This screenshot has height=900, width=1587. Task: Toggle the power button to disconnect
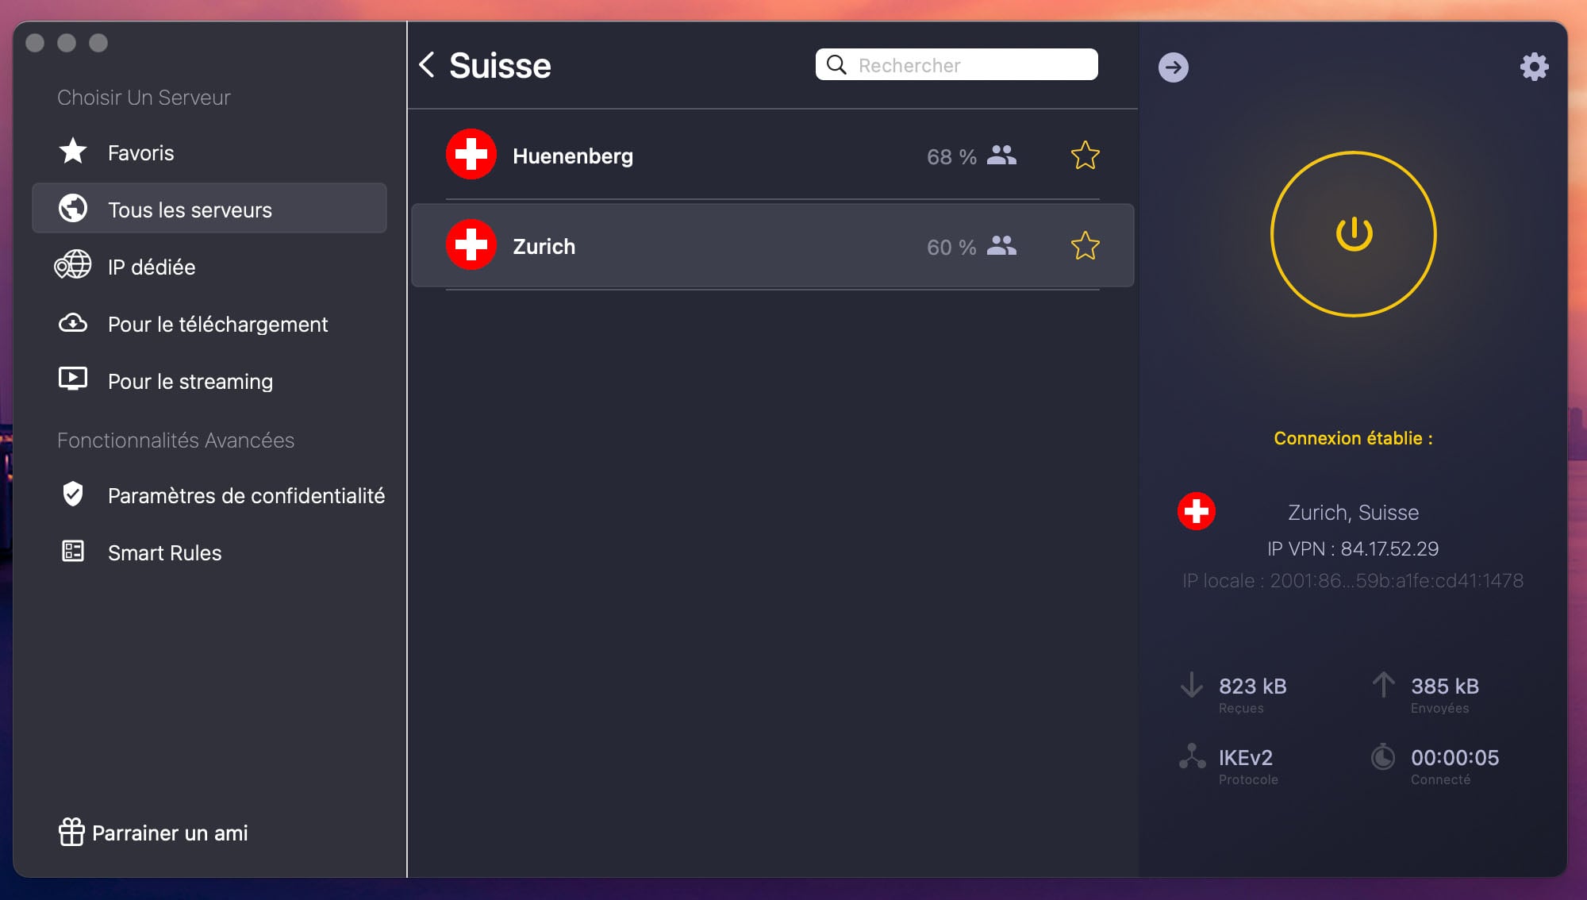1353,234
